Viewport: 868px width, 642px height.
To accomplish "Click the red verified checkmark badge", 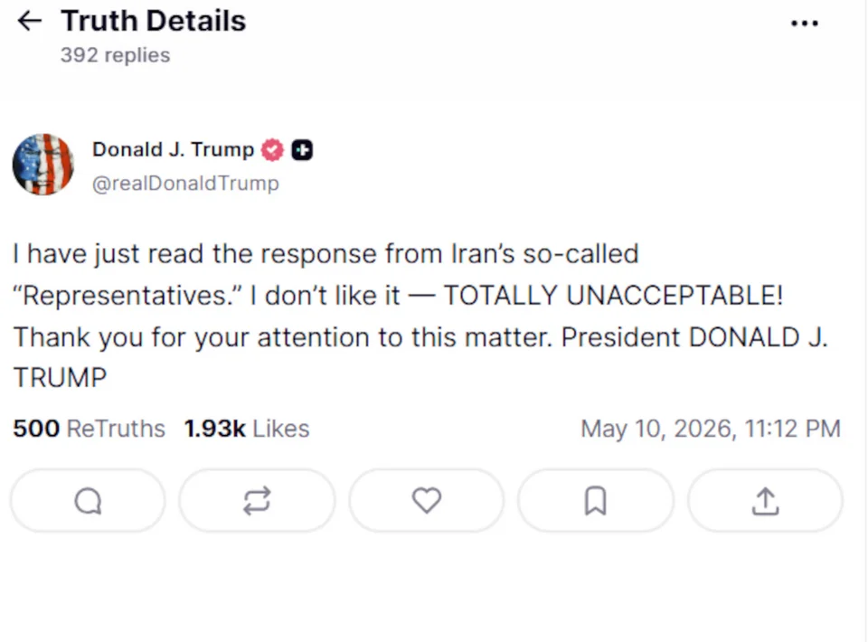I will pos(272,150).
